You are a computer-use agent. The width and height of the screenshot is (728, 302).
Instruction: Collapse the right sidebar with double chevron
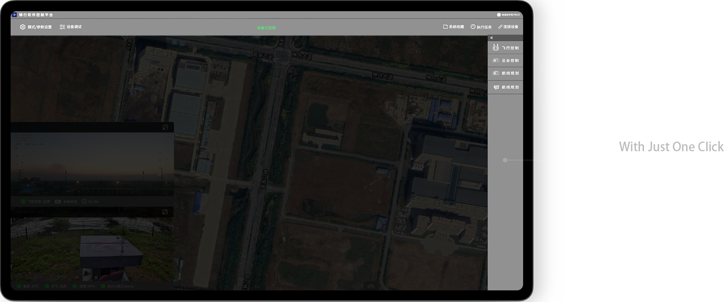[492, 38]
